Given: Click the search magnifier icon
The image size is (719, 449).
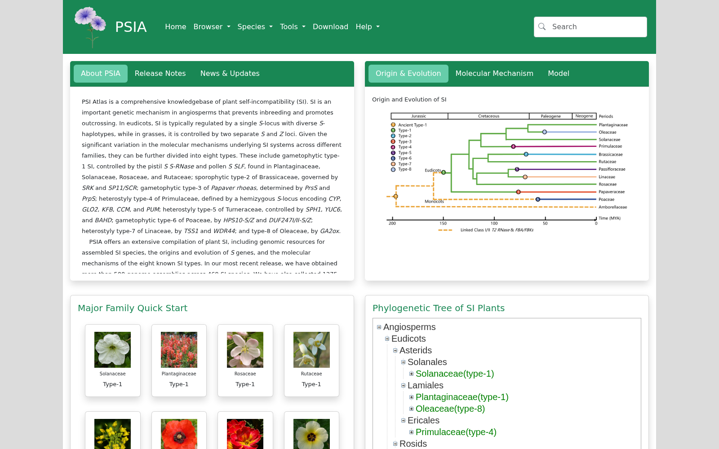Looking at the screenshot, I should coord(542,27).
